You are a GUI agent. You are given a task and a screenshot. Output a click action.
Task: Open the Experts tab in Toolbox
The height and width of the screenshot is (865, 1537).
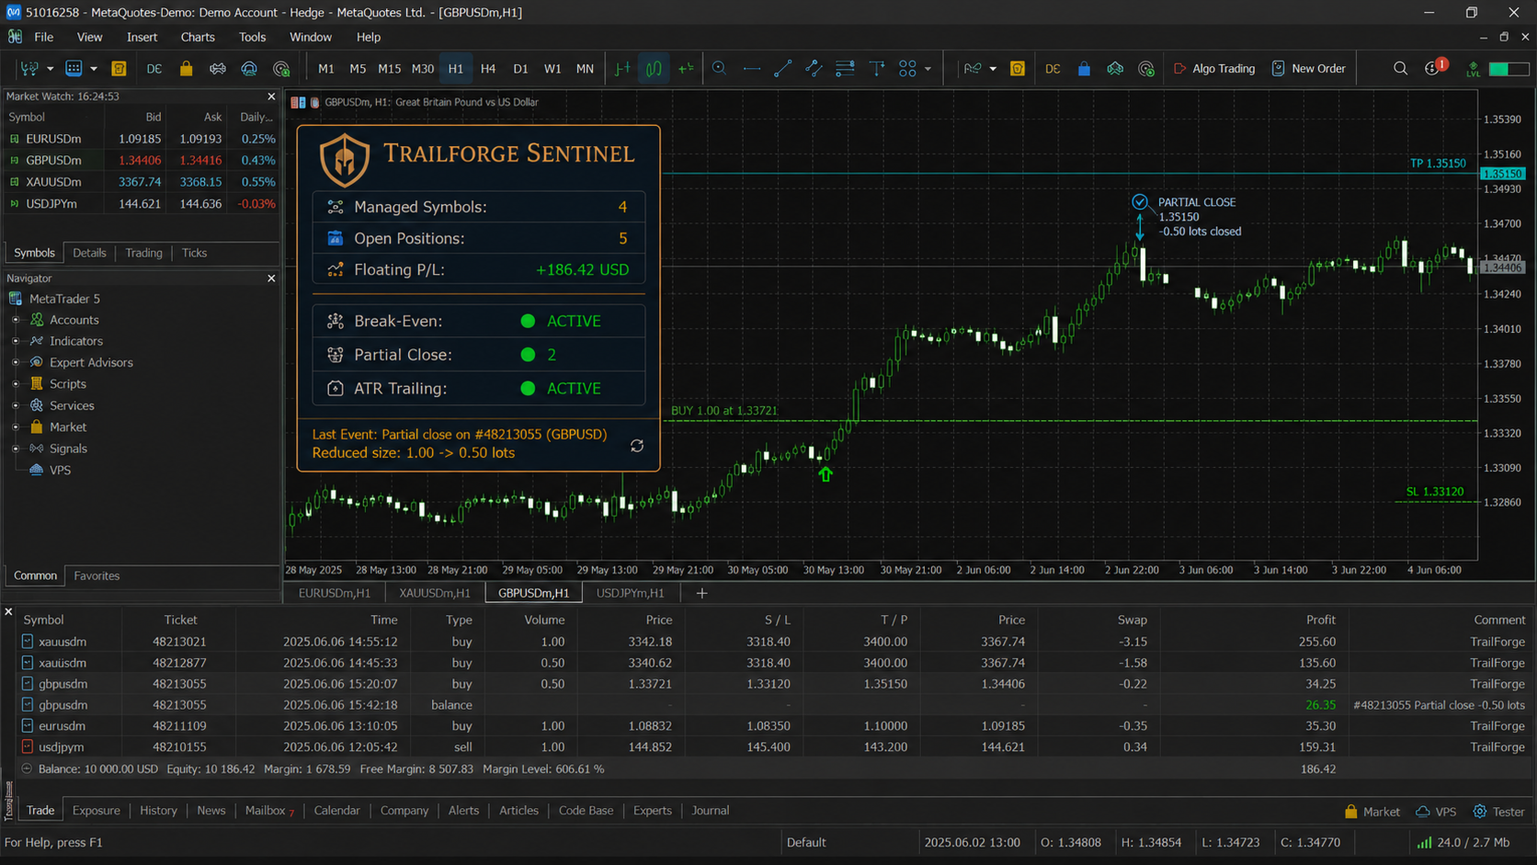pyautogui.click(x=653, y=811)
